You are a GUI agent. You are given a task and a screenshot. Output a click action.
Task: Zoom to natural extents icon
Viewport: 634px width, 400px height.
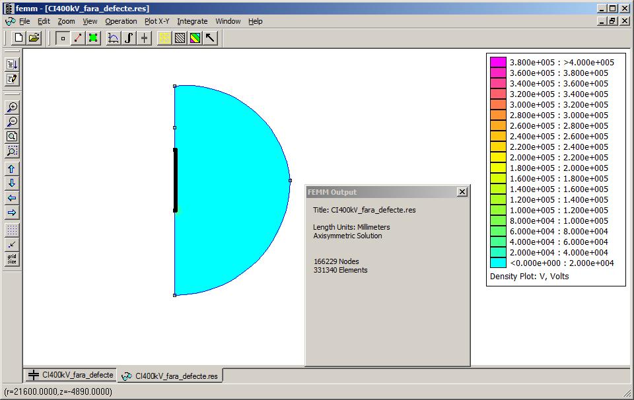pyautogui.click(x=12, y=136)
